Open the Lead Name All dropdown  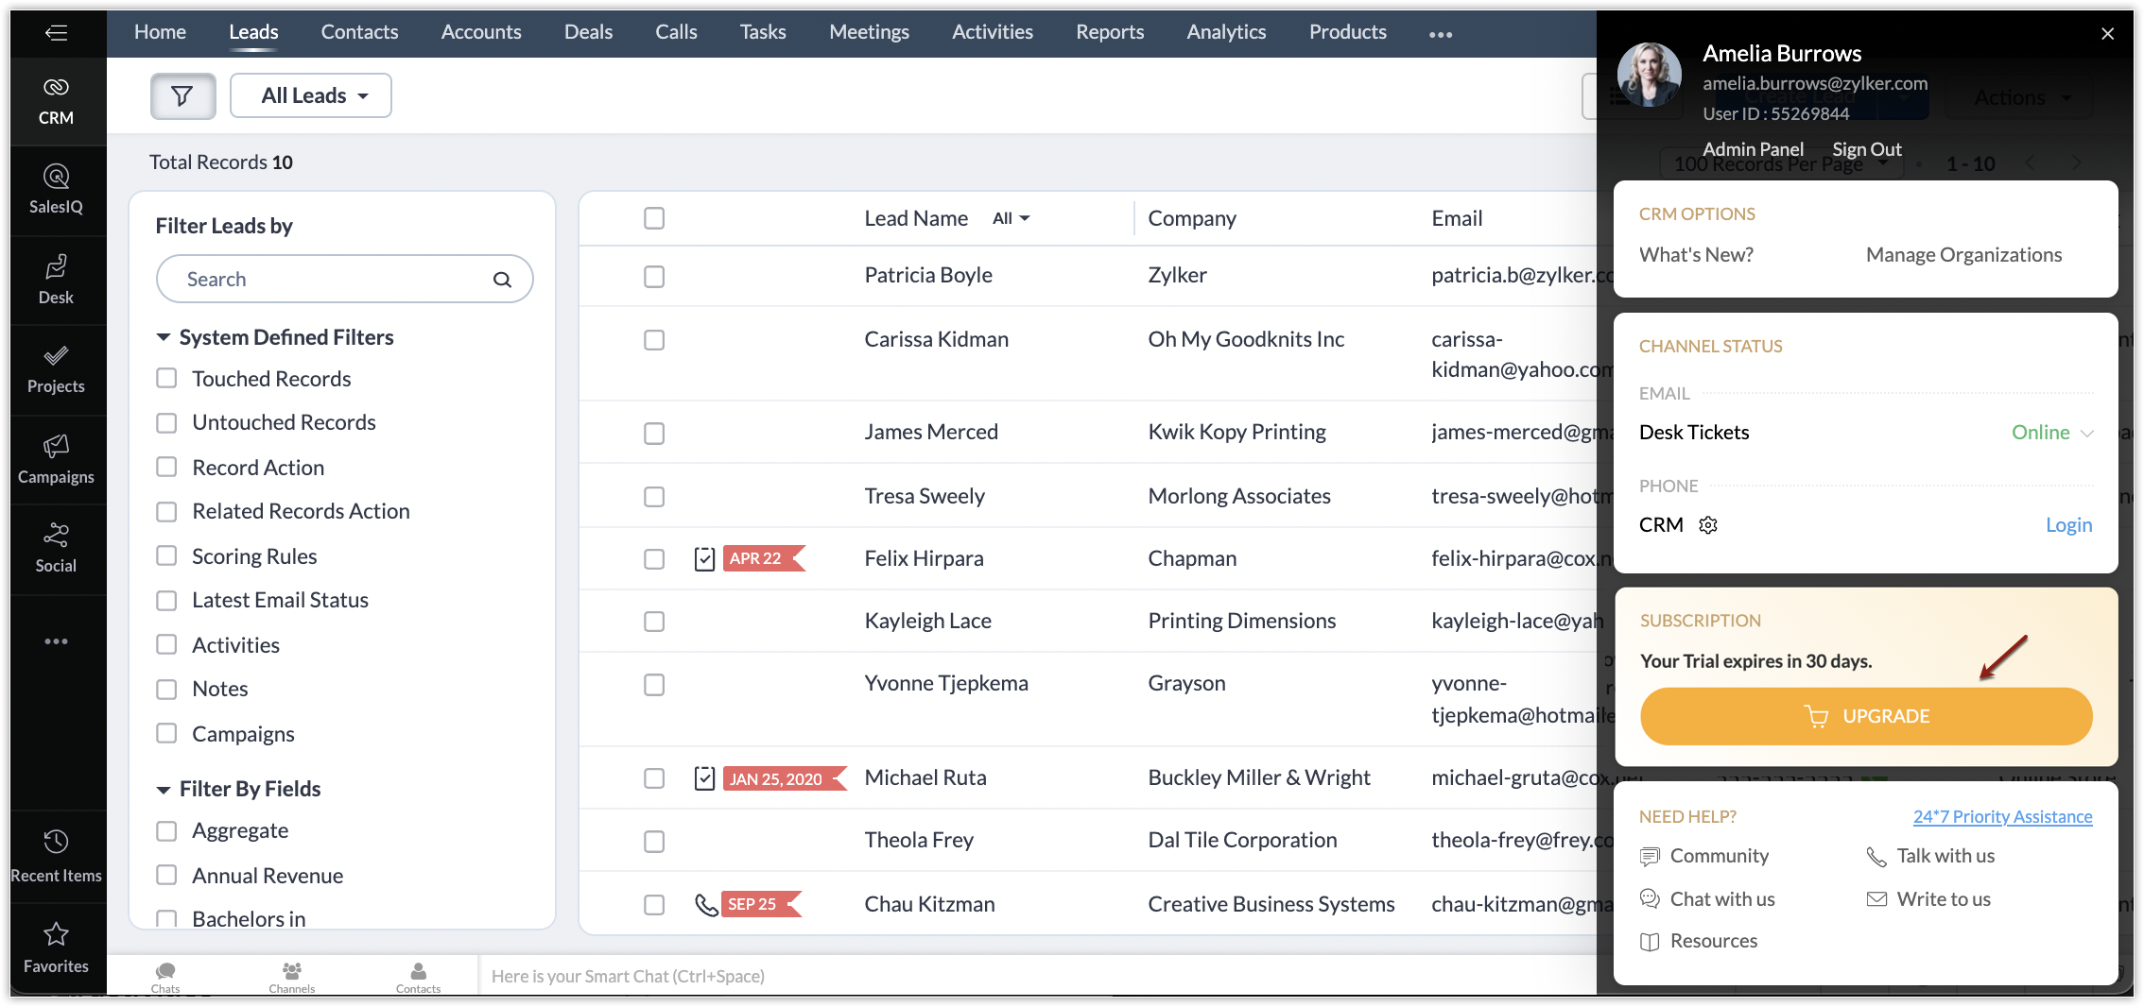(x=1011, y=218)
